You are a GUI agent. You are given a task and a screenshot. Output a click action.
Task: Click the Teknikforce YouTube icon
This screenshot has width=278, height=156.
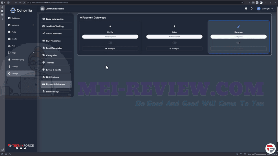(21, 148)
